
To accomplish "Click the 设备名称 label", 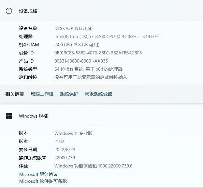I will pyautogui.click(x=28, y=28).
